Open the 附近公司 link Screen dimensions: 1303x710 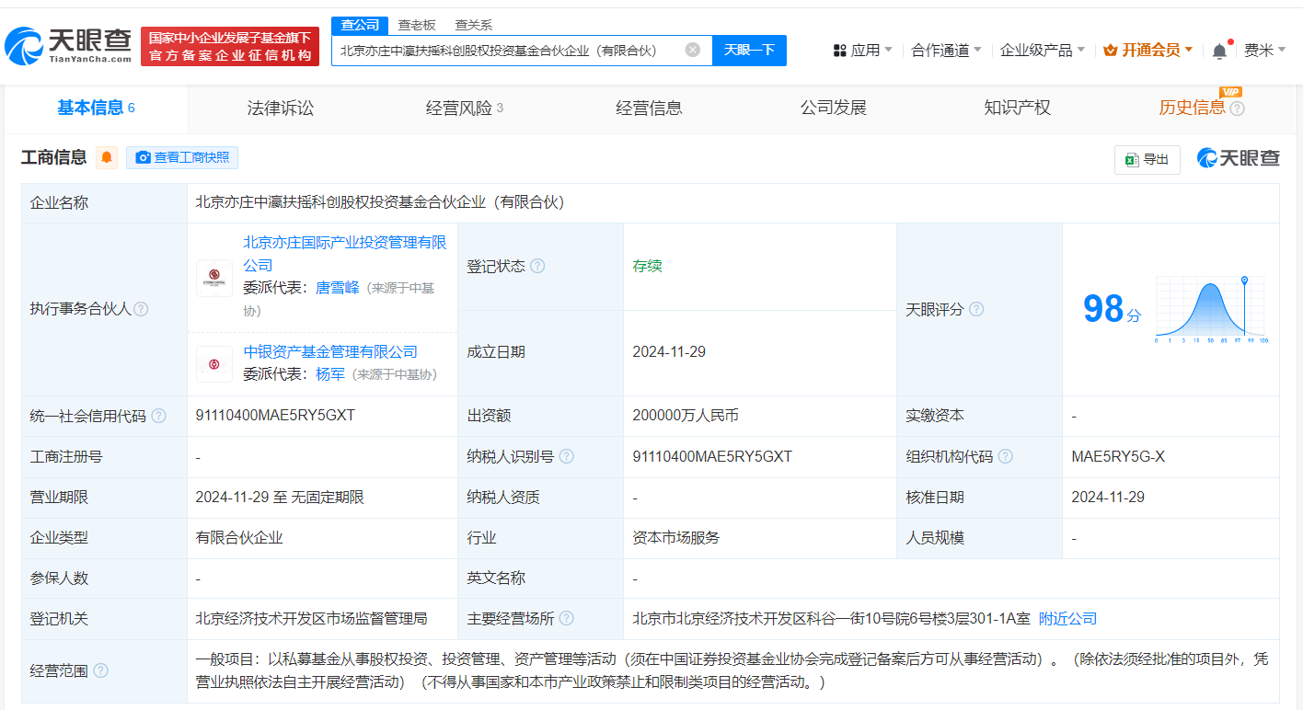1067,619
